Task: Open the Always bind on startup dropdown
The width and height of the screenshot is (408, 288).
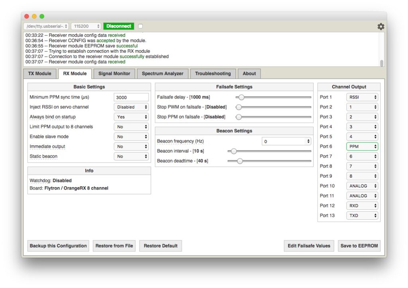Action: tap(131, 117)
